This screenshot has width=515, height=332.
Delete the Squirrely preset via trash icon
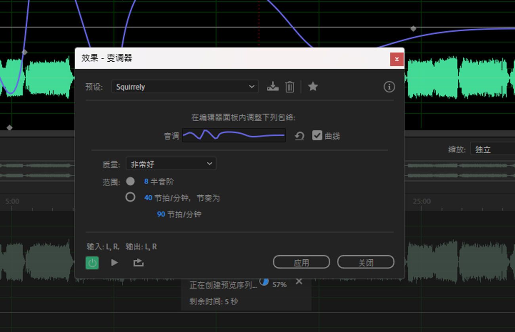click(x=290, y=87)
